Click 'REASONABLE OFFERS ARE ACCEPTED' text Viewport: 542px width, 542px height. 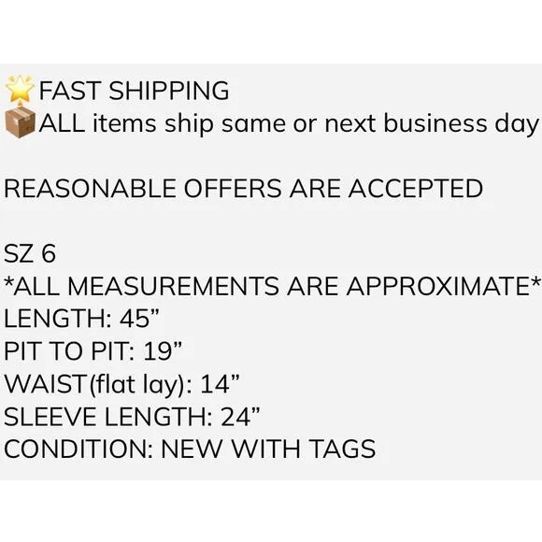243,189
